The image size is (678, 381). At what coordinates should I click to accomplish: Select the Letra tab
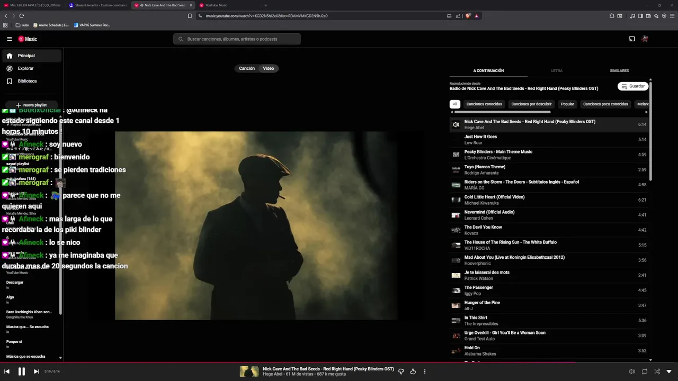[557, 70]
